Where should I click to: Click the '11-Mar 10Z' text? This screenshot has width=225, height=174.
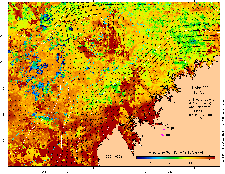pos(198,111)
